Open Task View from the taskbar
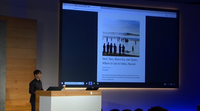Image resolution: width=200 pixels, height=111 pixels. tap(87, 83)
